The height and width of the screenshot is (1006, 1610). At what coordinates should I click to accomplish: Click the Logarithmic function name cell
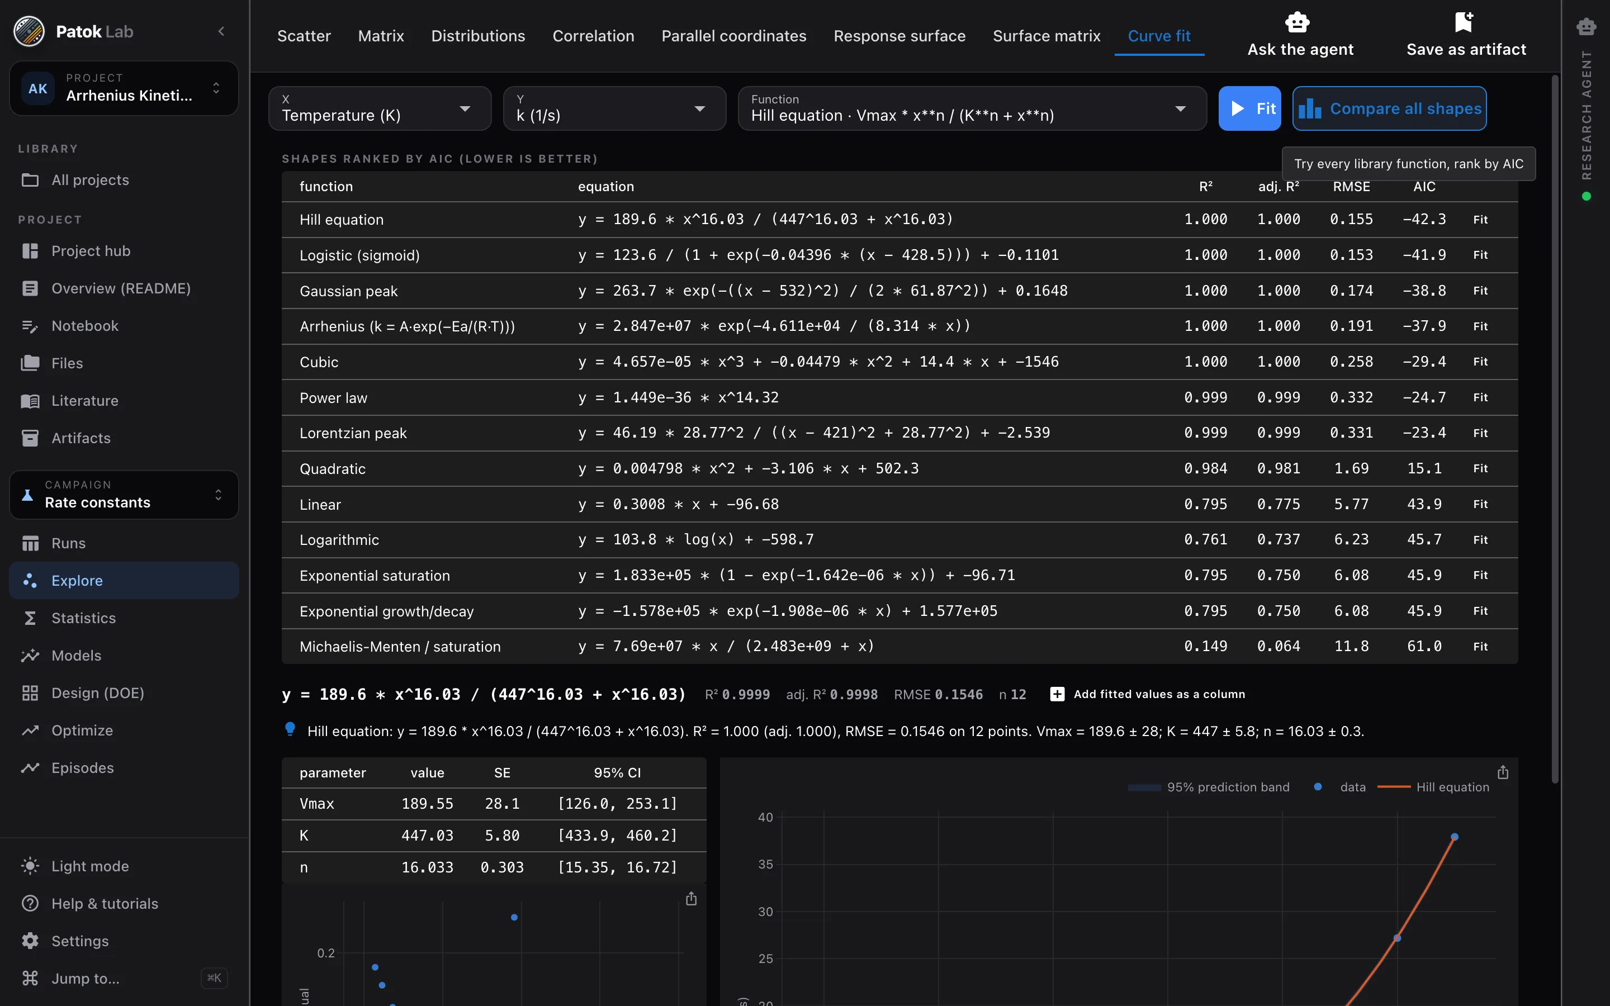[x=339, y=539]
